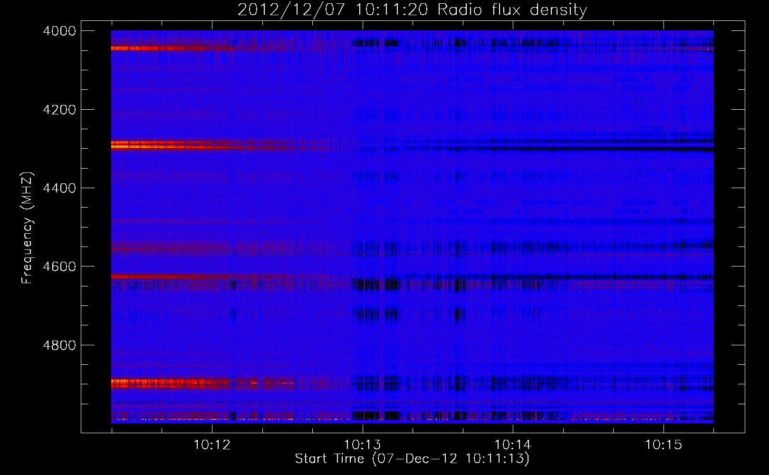Click the y-axis label "Frequency (MHZ)"

28,228
